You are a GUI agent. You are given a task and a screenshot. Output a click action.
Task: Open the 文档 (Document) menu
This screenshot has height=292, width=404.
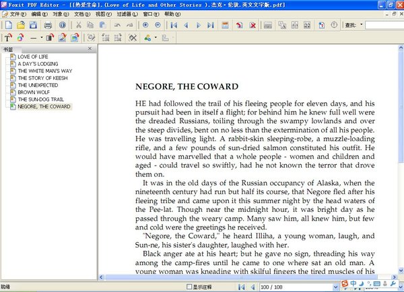coord(82,14)
